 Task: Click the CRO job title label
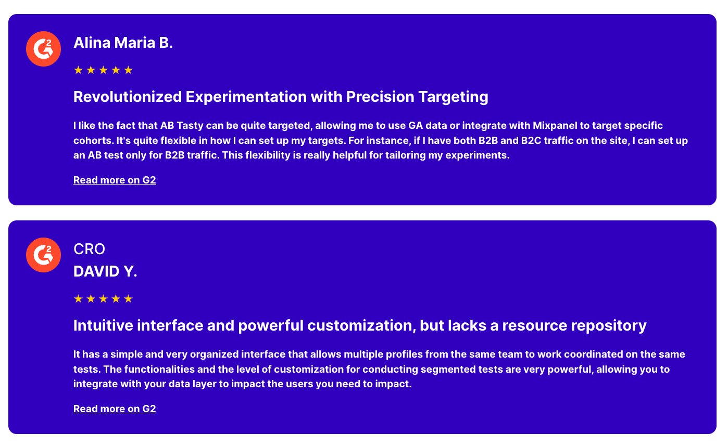[x=89, y=250]
